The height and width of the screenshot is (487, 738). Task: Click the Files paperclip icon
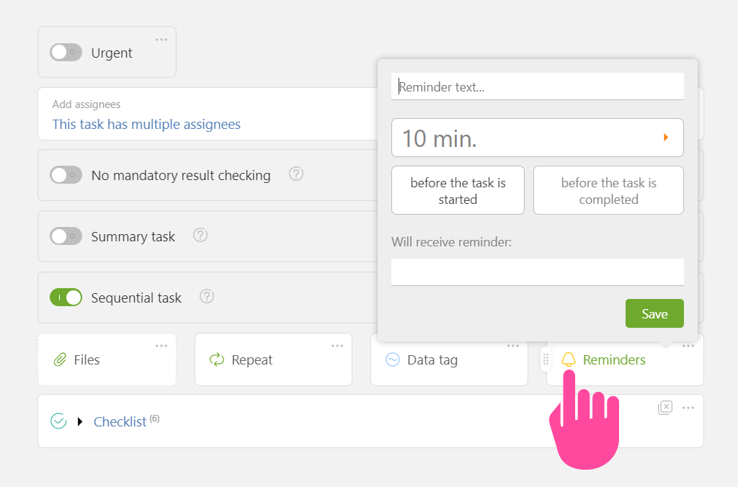pyautogui.click(x=60, y=360)
